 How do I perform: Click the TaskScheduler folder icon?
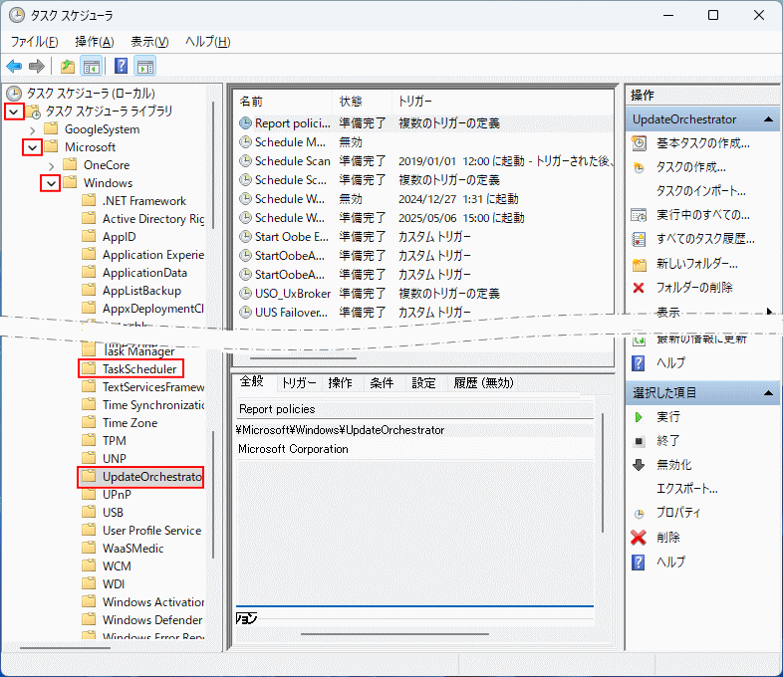coord(89,368)
